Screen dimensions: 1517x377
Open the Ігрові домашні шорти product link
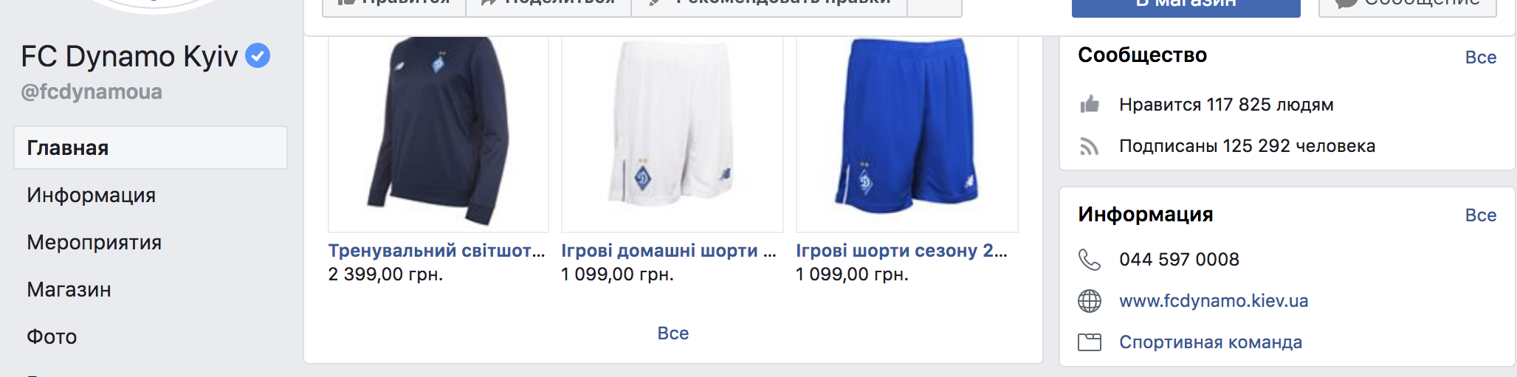click(669, 251)
